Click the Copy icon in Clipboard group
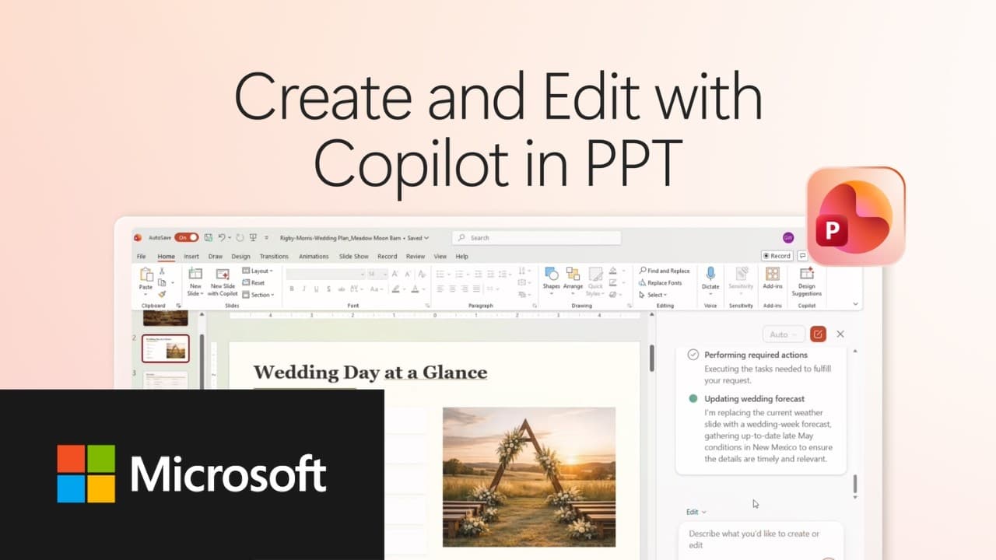Screen dimensions: 996x560 (x=162, y=282)
